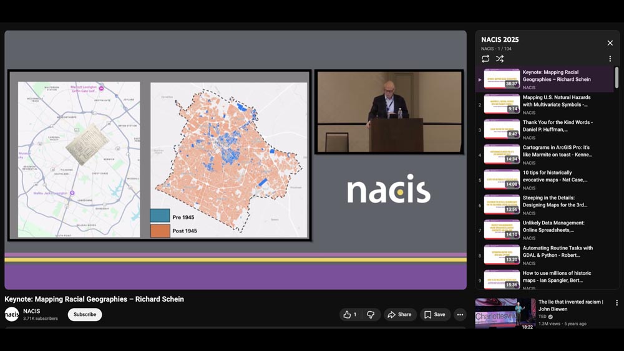
Task: Open NACIS channel avatar
Action: click(x=12, y=315)
